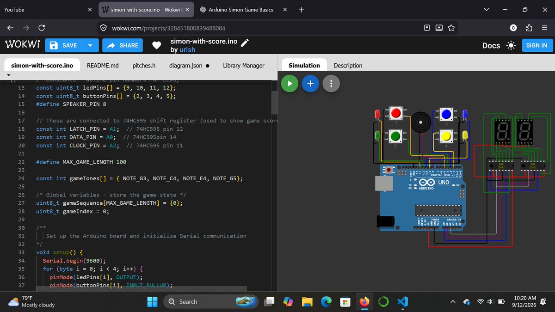The height and width of the screenshot is (312, 555).
Task: Expand the file tabs dropdown arrow
Action: pos(8,75)
